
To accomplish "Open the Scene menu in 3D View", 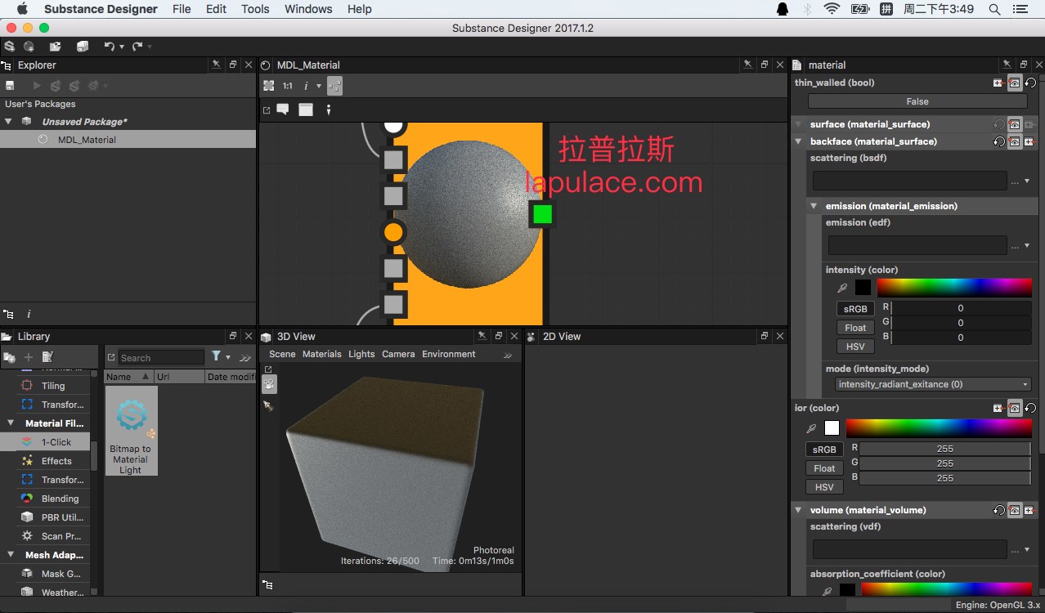I will [282, 354].
